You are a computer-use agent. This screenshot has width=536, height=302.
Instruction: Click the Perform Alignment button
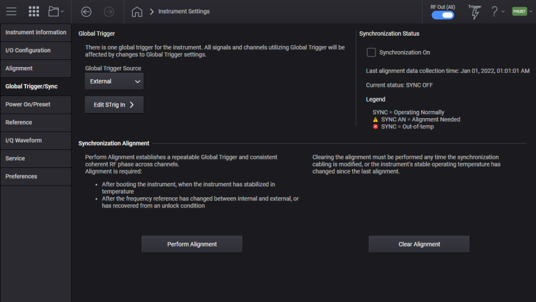point(192,245)
